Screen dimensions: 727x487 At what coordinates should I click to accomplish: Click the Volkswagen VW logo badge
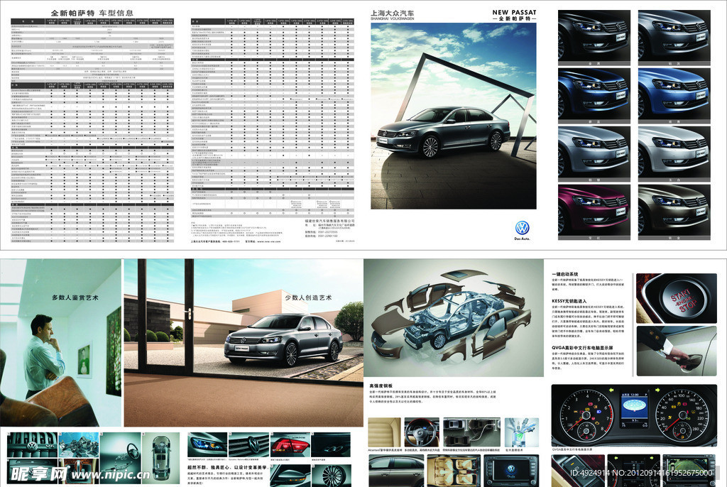[522, 228]
